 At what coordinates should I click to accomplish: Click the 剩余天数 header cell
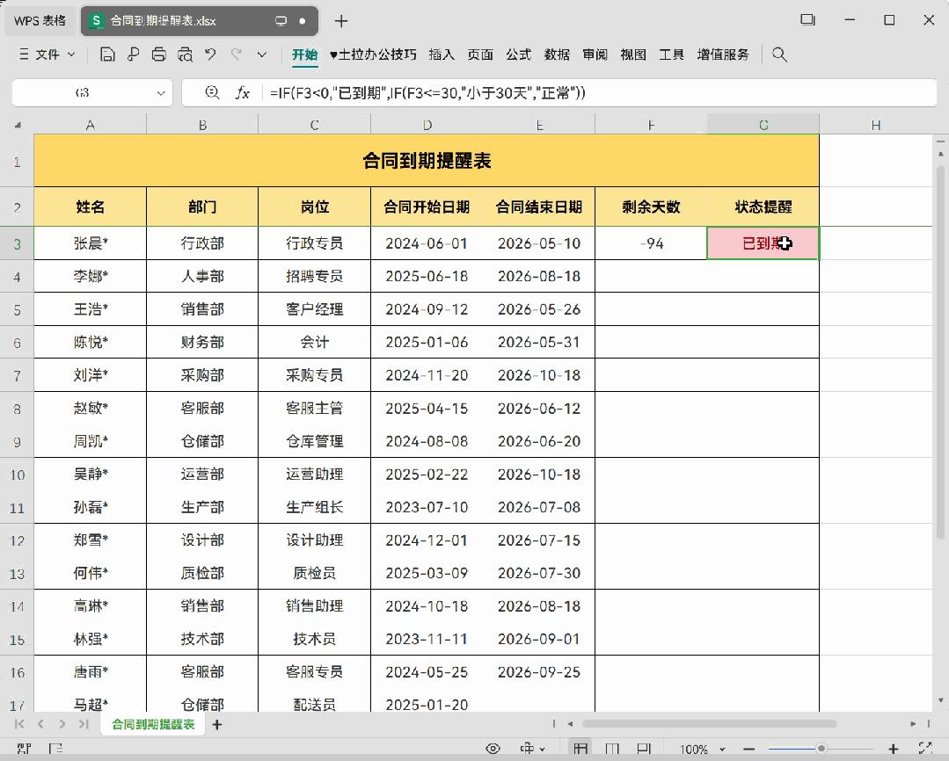[x=651, y=207]
